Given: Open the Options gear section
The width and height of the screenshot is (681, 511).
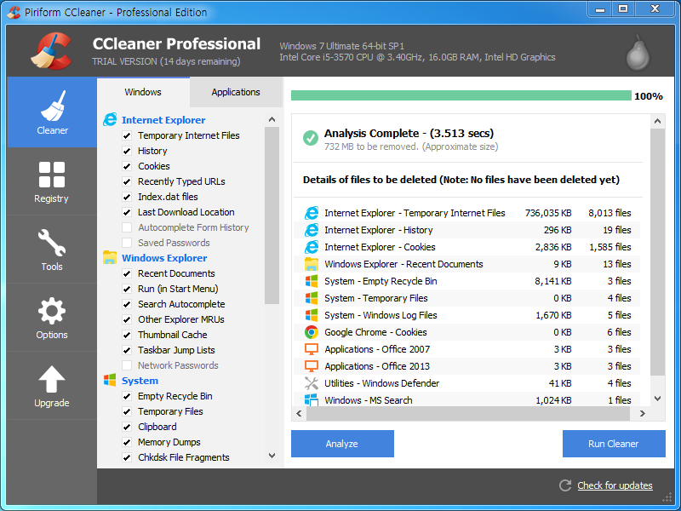Looking at the screenshot, I should 52,318.
